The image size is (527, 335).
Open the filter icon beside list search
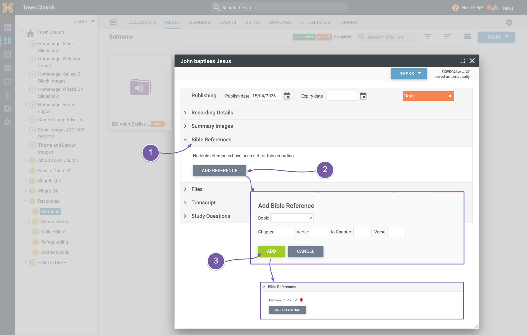coord(428,36)
